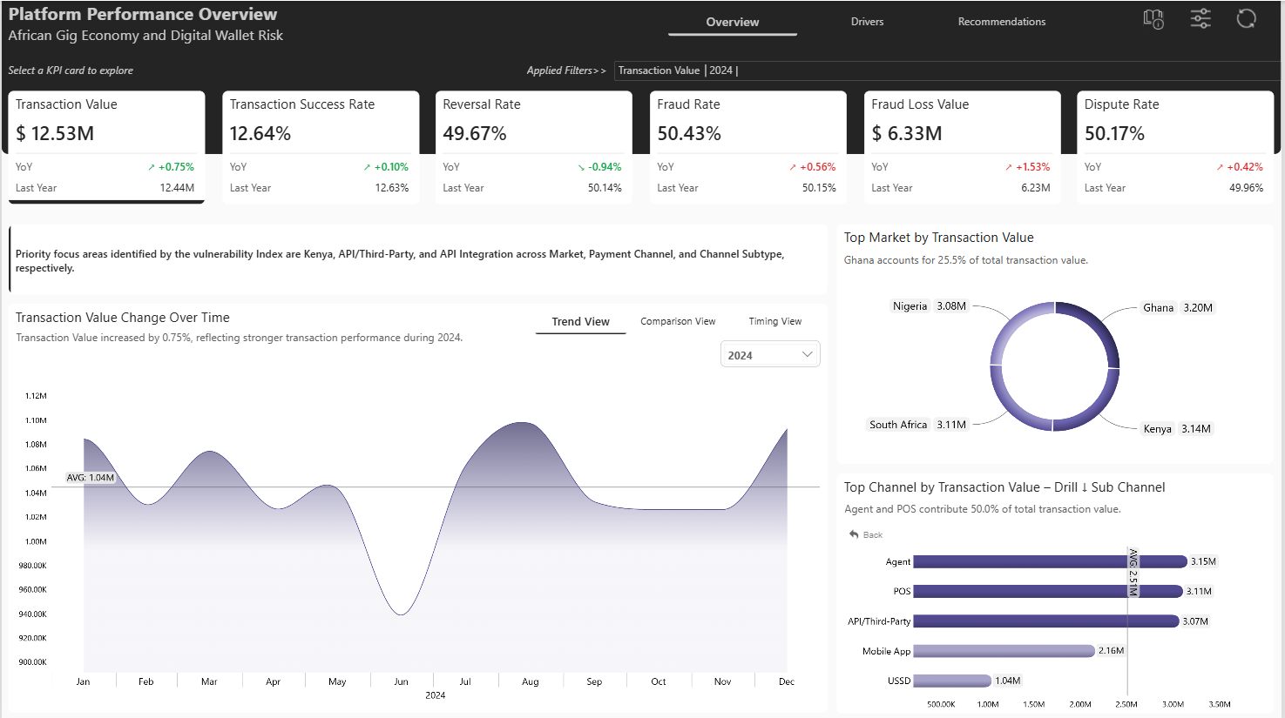Click the '3.08M' value beside Nigeria
The width and height of the screenshot is (1285, 718).
(x=951, y=306)
